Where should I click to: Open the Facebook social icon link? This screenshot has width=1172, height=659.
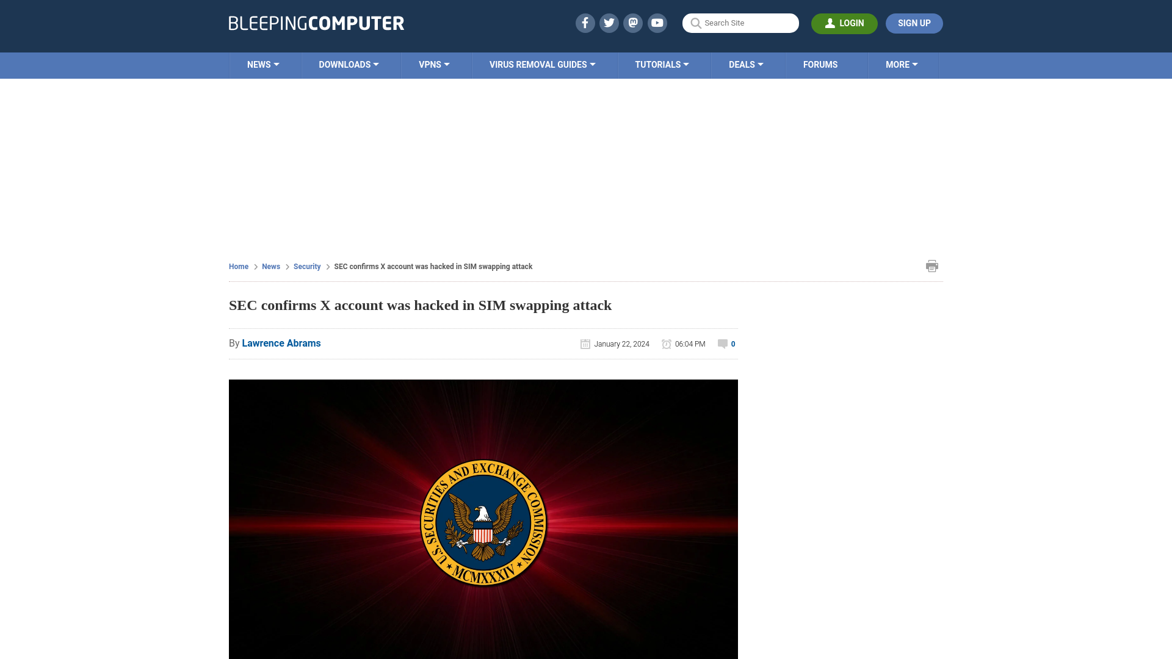tap(585, 23)
